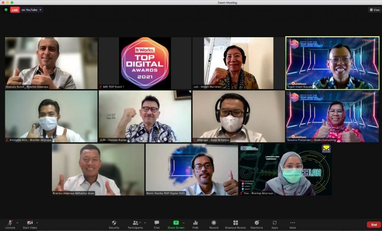Open the Chat panel
The height and width of the screenshot is (231, 382).
pyautogui.click(x=157, y=224)
